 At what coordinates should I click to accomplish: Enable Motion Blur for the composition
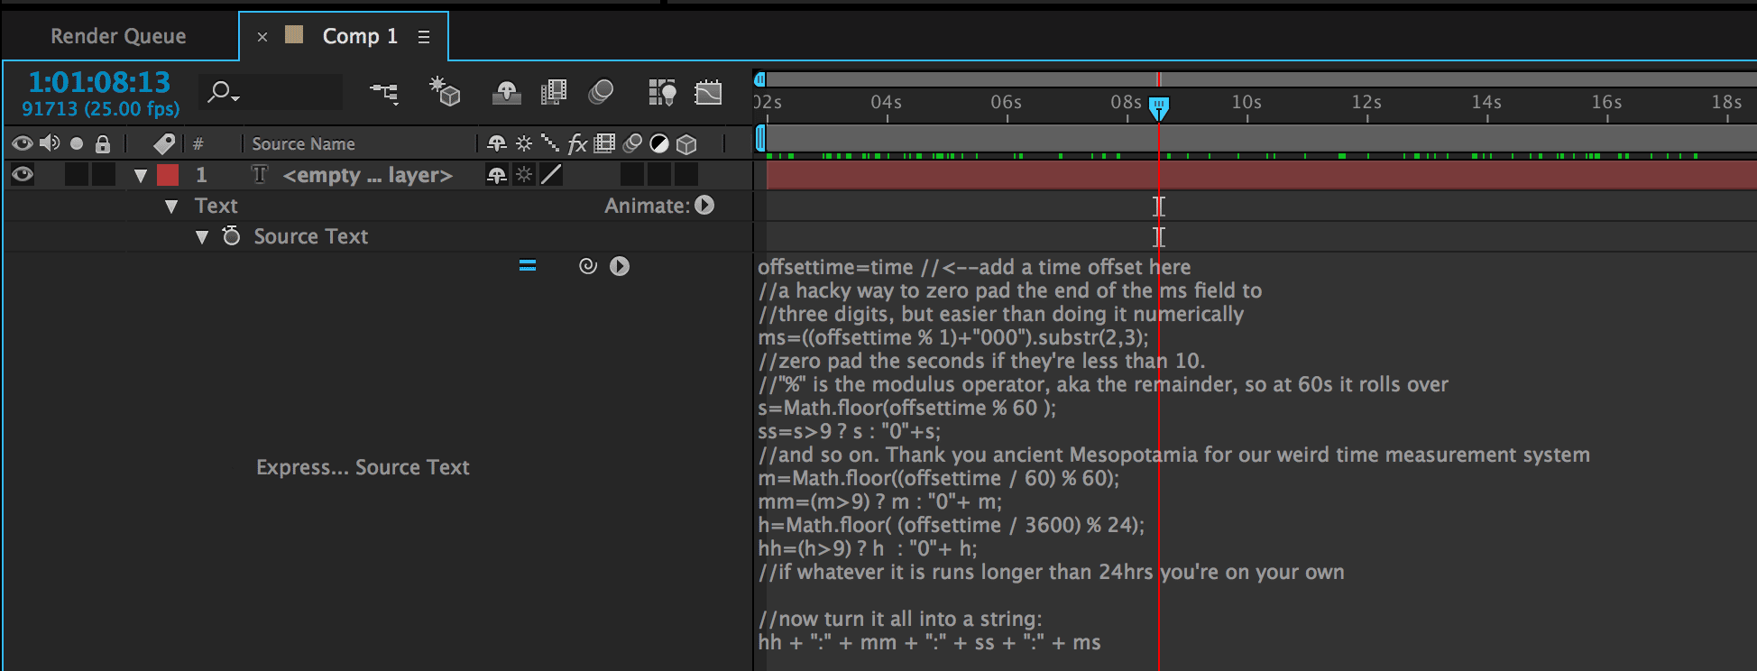[x=601, y=92]
